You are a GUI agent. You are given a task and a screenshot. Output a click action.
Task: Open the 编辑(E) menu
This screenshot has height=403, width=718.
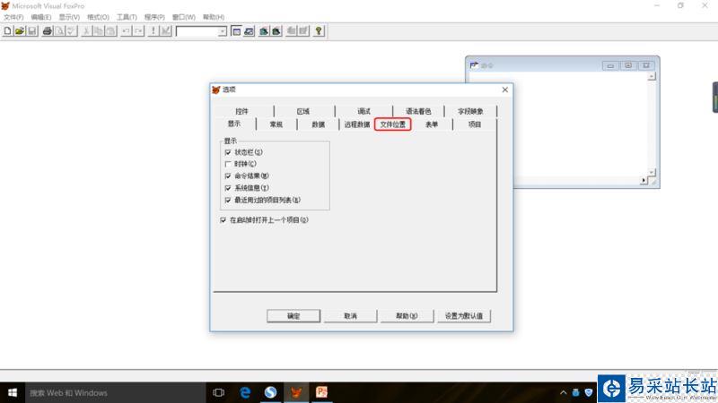[41, 17]
